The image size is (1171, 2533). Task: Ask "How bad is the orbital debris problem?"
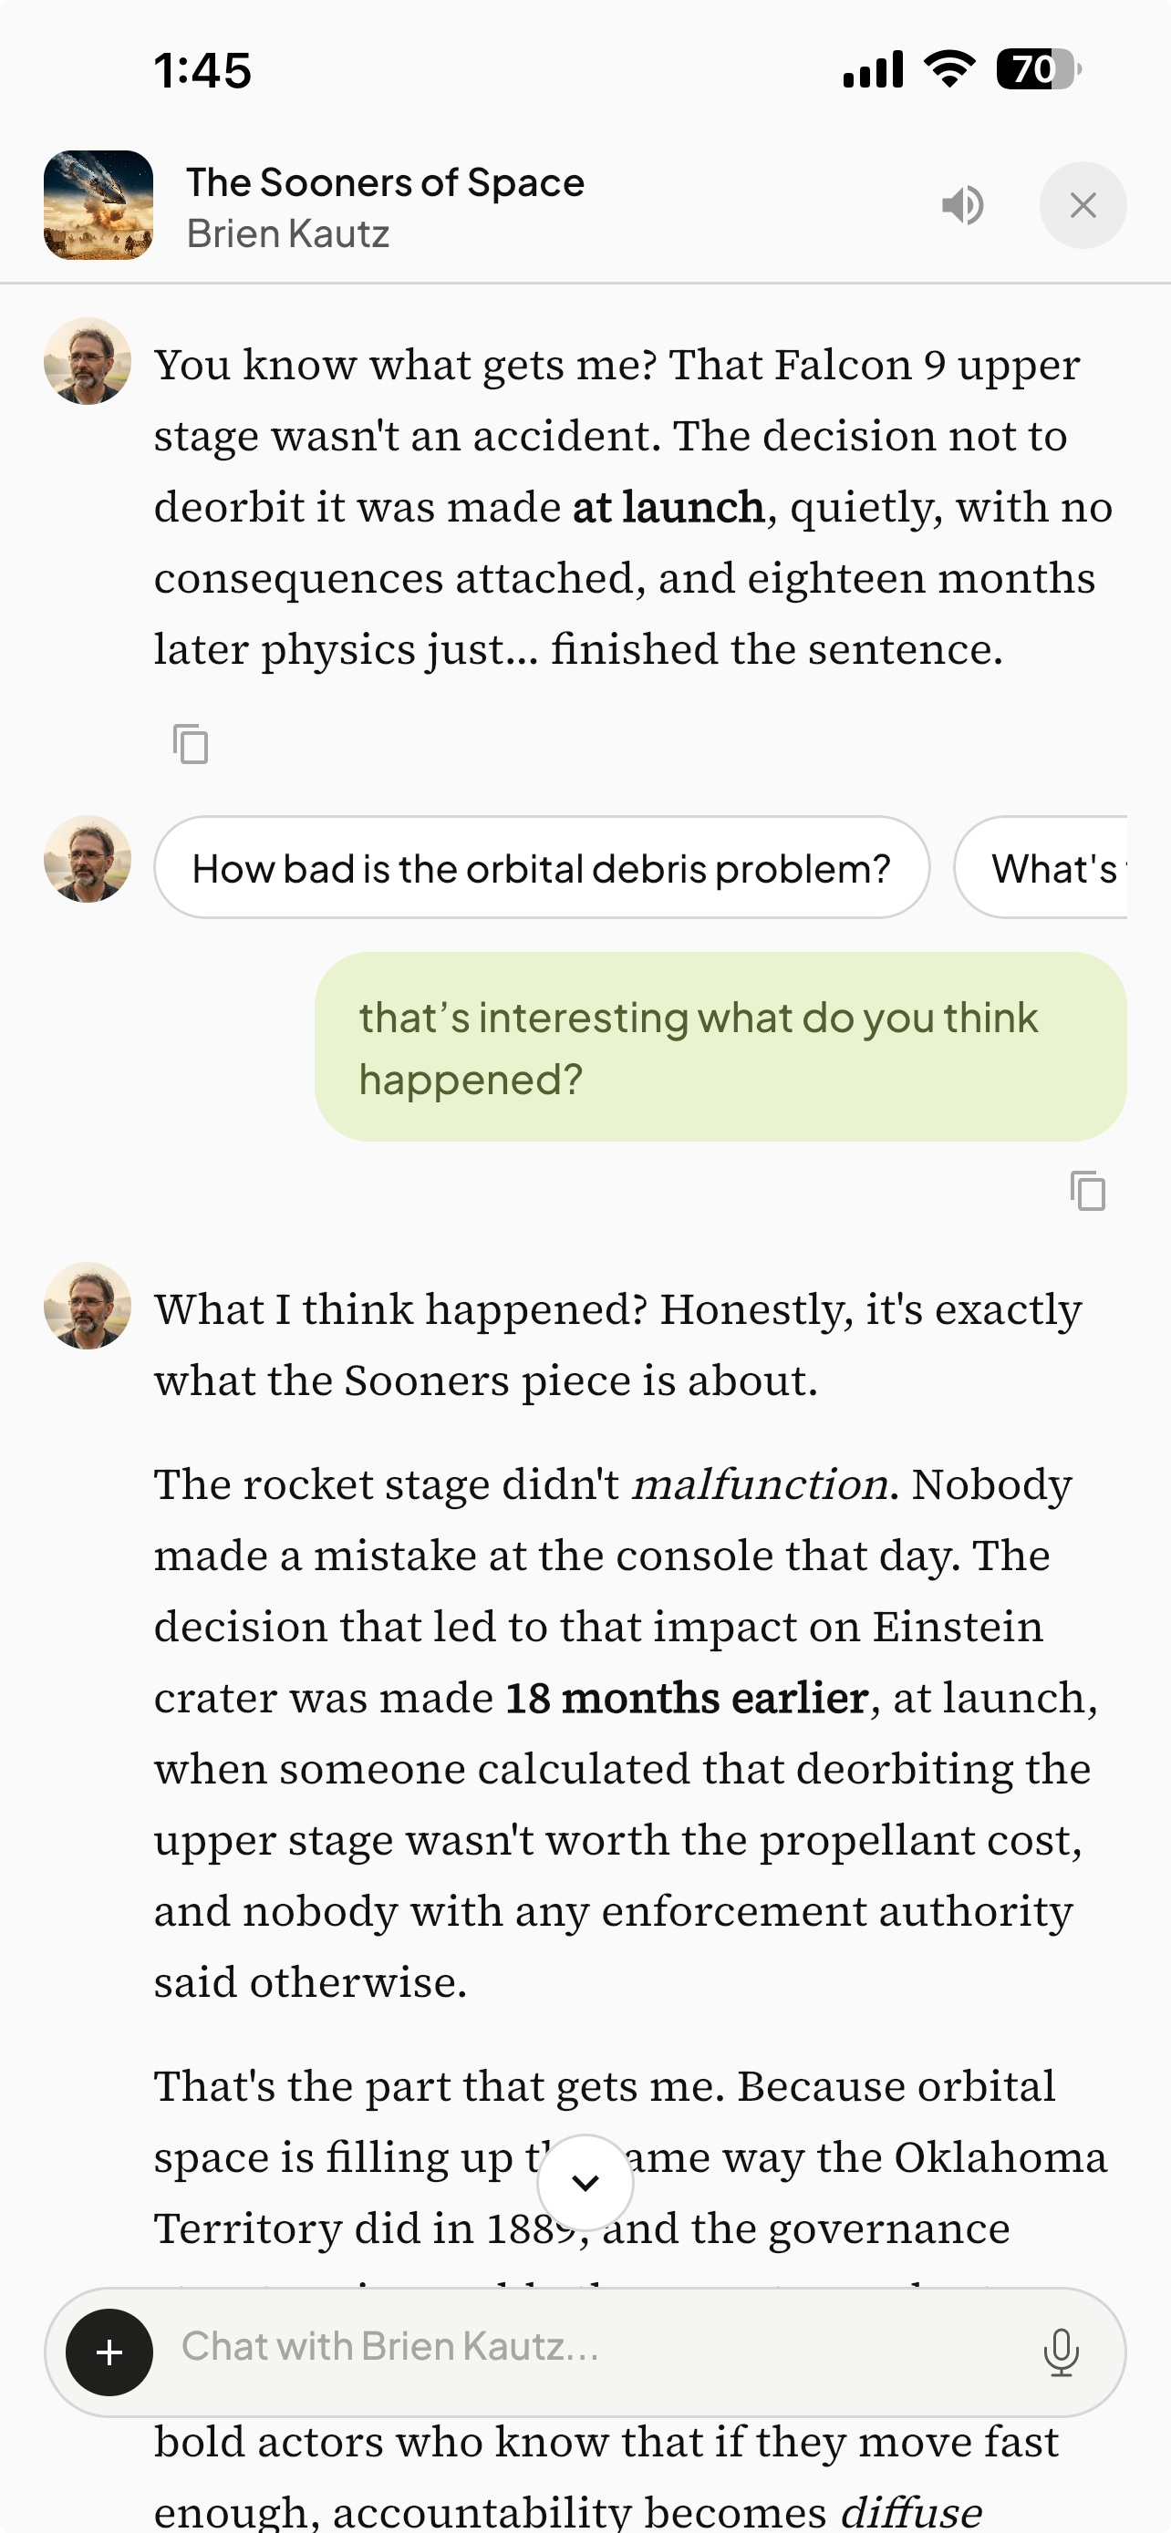click(542, 867)
